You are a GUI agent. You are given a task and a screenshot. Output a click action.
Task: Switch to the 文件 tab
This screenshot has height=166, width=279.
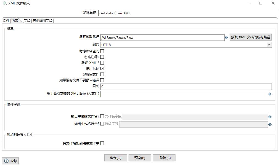pyautogui.click(x=6, y=20)
